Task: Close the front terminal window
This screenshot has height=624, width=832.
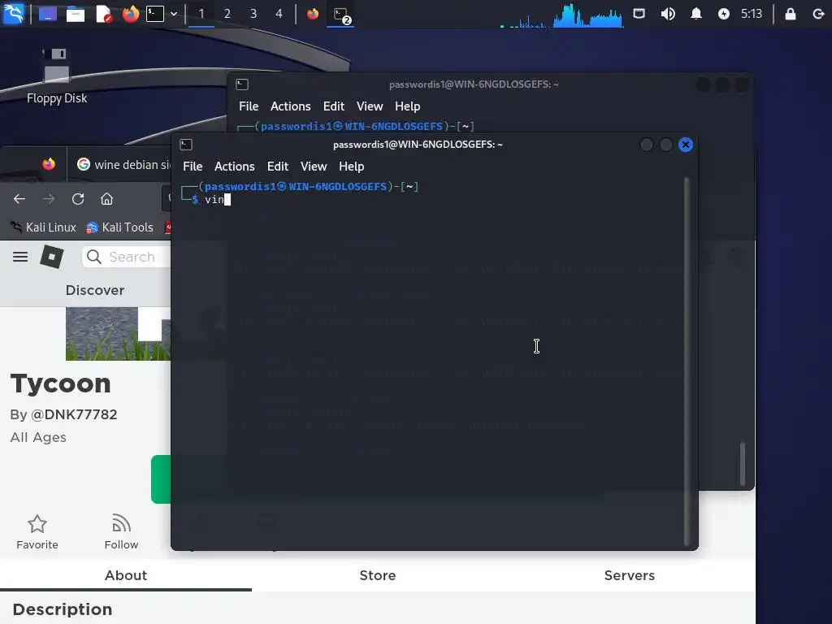Action: point(686,145)
